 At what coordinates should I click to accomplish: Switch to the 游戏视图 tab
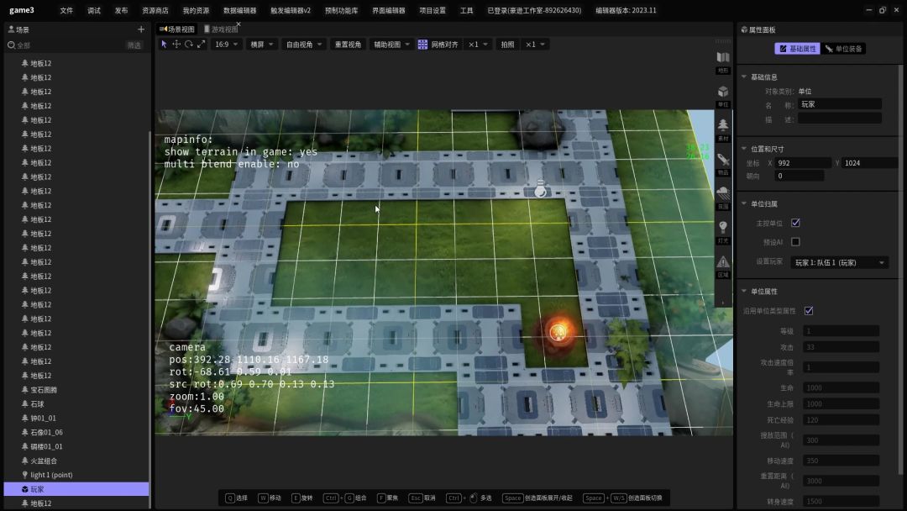[223, 29]
